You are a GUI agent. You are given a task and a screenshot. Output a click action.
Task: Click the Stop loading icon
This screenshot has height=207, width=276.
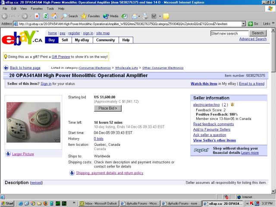tap(37, 16)
